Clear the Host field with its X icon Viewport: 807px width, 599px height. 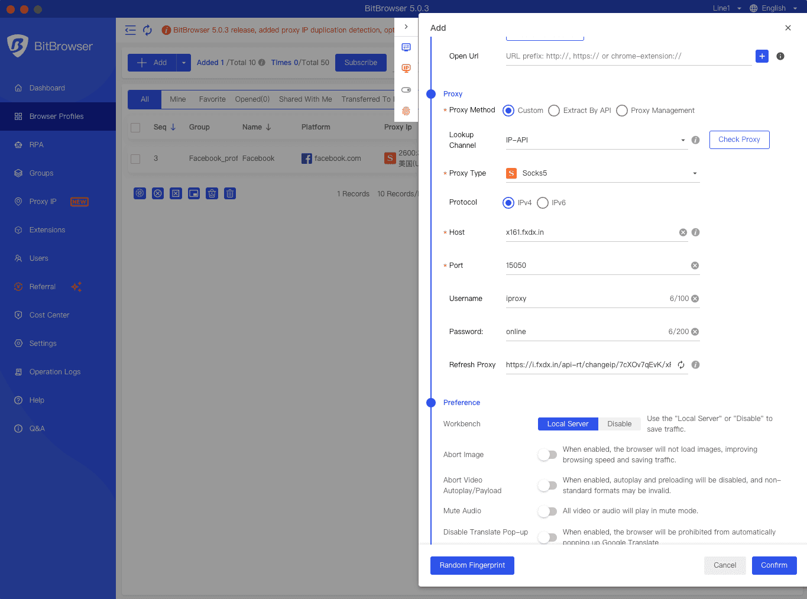pyautogui.click(x=683, y=232)
